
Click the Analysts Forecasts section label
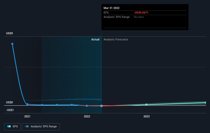click(x=116, y=39)
